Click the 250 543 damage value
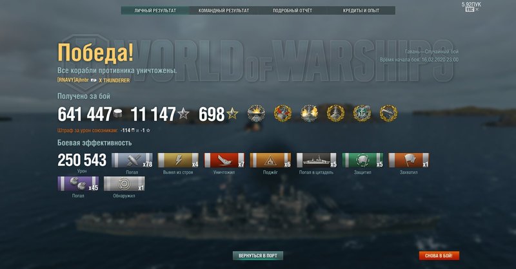Screen dimensions: 516x269 [x=82, y=160]
